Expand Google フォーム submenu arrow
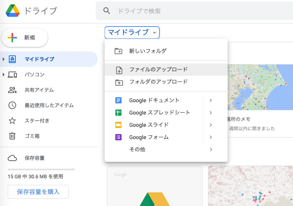 coord(211,137)
